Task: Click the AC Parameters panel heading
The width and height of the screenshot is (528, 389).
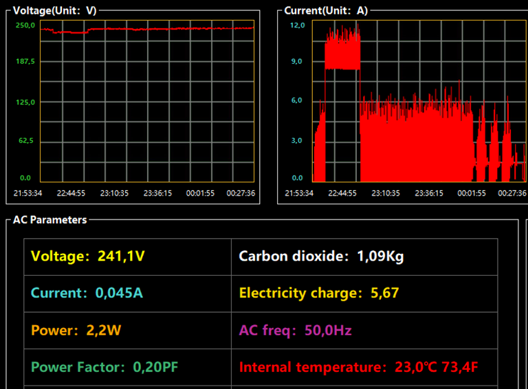Action: click(50, 220)
